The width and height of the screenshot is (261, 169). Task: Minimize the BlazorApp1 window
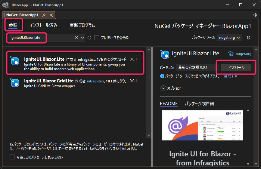[228, 5]
